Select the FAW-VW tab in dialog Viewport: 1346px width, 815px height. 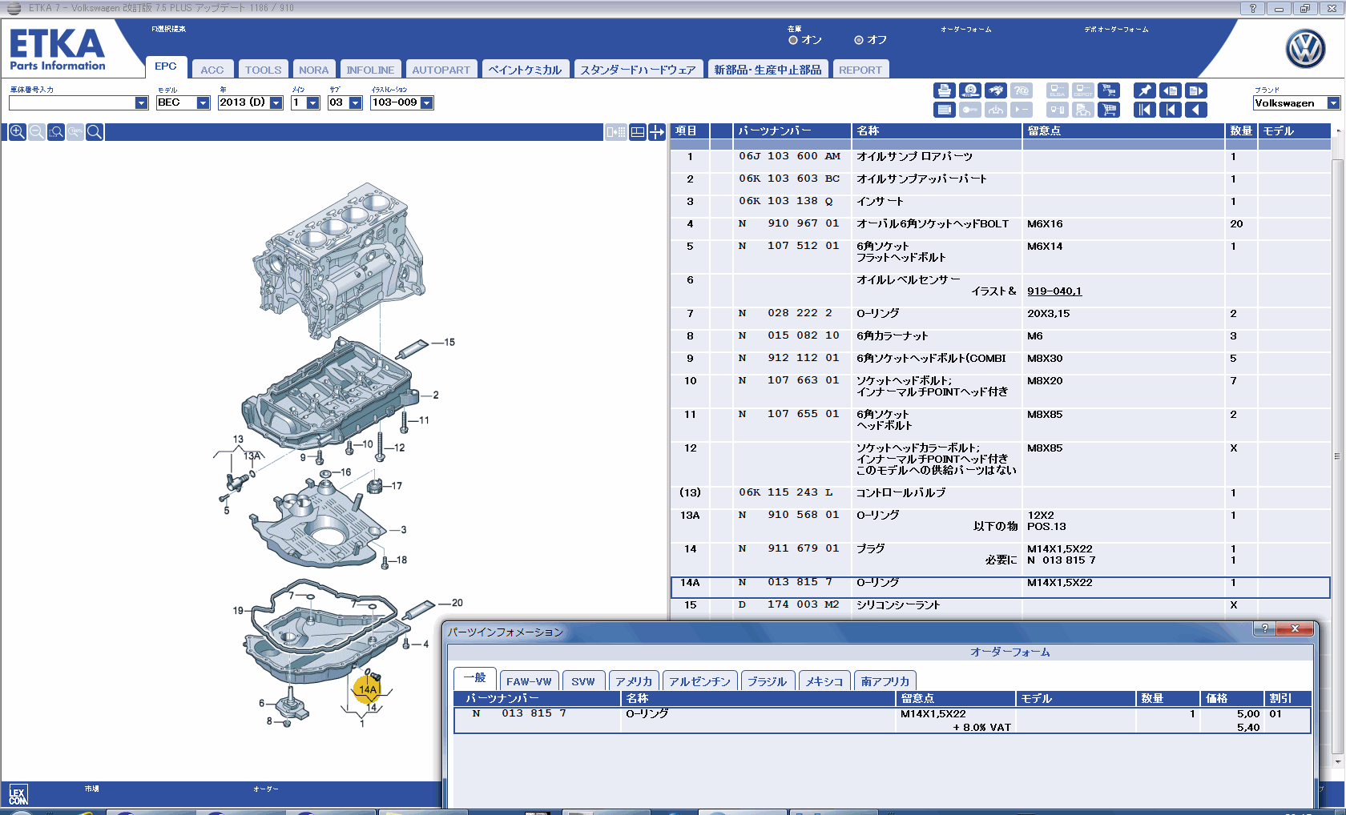[529, 681]
